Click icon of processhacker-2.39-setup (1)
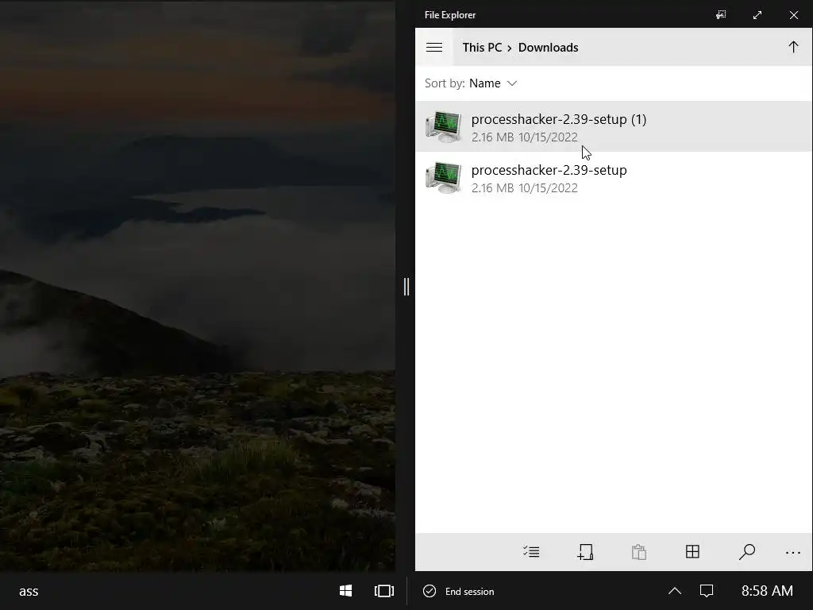Viewport: 813px width, 610px height. point(443,126)
